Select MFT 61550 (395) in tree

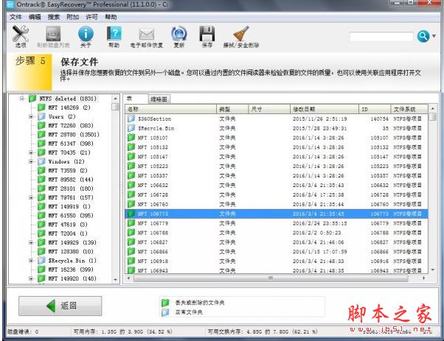pyautogui.click(x=71, y=216)
